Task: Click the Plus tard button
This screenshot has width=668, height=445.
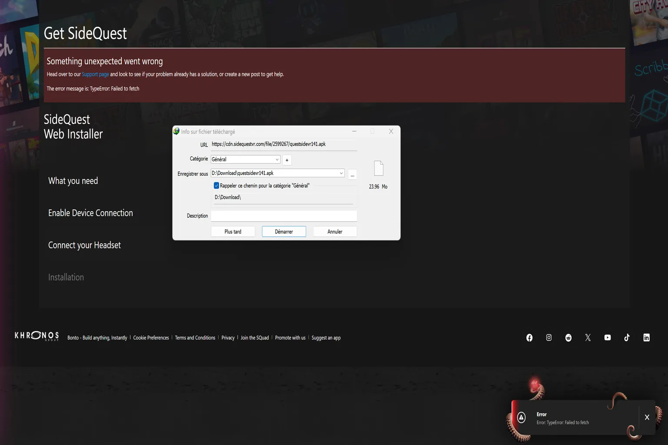Action: pos(233,232)
